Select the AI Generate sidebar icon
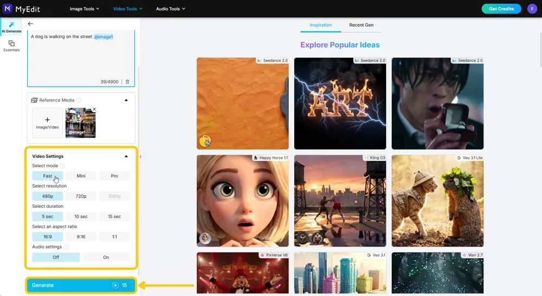This screenshot has height=296, width=542. (11, 27)
